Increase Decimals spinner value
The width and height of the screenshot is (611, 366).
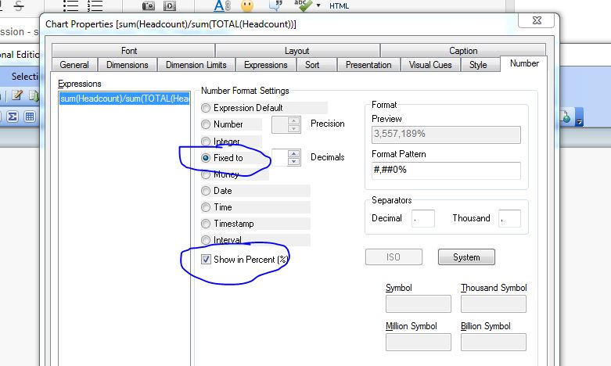(294, 153)
